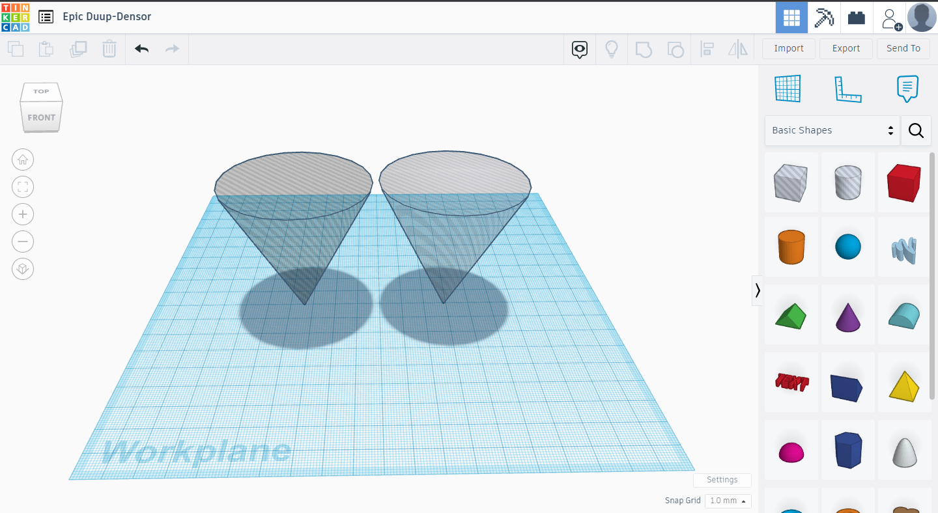938x513 pixels.
Task: Open workplane Settings button
Action: 722,480
